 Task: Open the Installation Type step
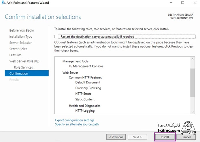(x=21, y=37)
